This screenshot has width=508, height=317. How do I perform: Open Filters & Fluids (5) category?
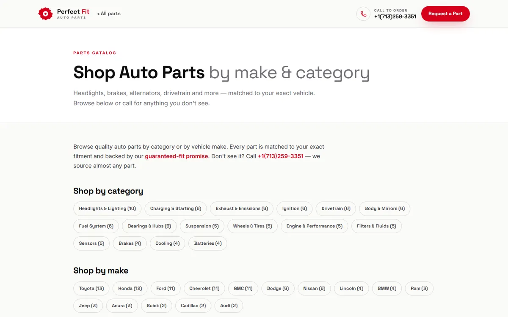pyautogui.click(x=376, y=226)
